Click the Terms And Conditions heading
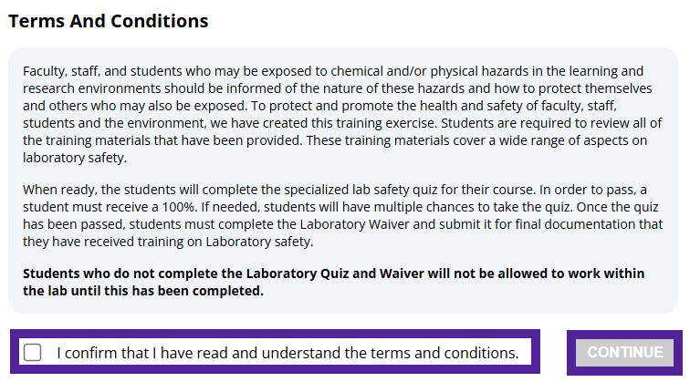 109,21
